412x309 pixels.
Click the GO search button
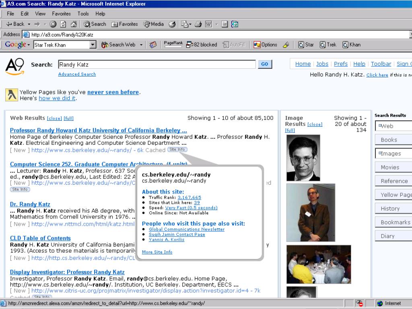pyautogui.click(x=265, y=64)
